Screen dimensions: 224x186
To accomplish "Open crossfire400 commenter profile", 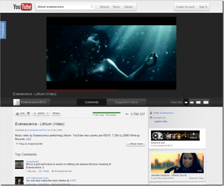I will tap(32, 162).
